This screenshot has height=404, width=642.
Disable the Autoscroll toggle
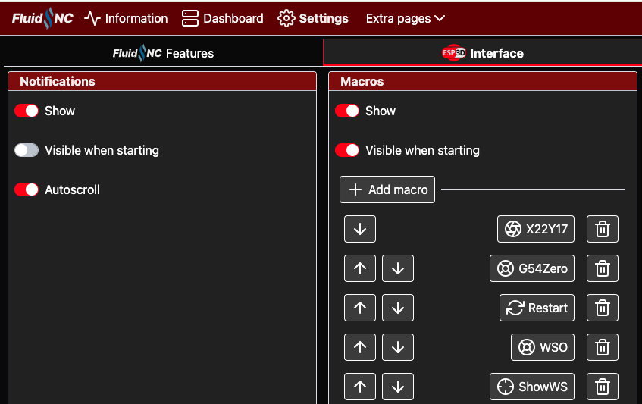point(27,189)
